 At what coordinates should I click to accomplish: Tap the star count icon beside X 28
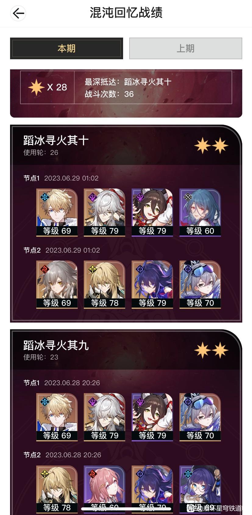pos(36,87)
